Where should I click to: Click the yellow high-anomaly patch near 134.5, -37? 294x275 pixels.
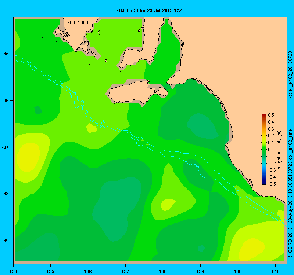(x=29, y=157)
